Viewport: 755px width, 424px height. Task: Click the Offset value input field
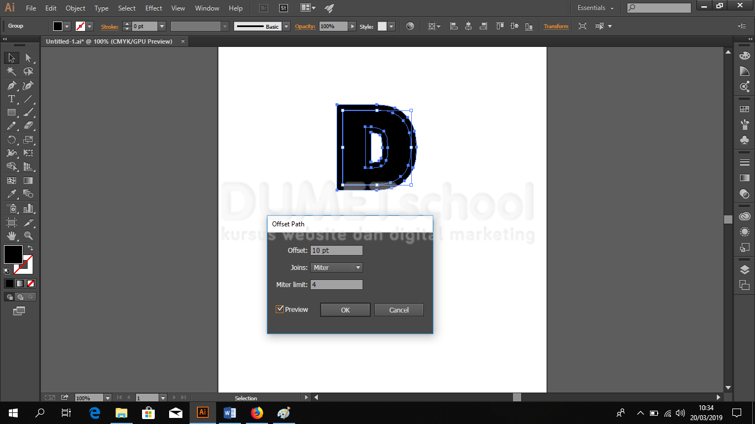click(x=337, y=251)
